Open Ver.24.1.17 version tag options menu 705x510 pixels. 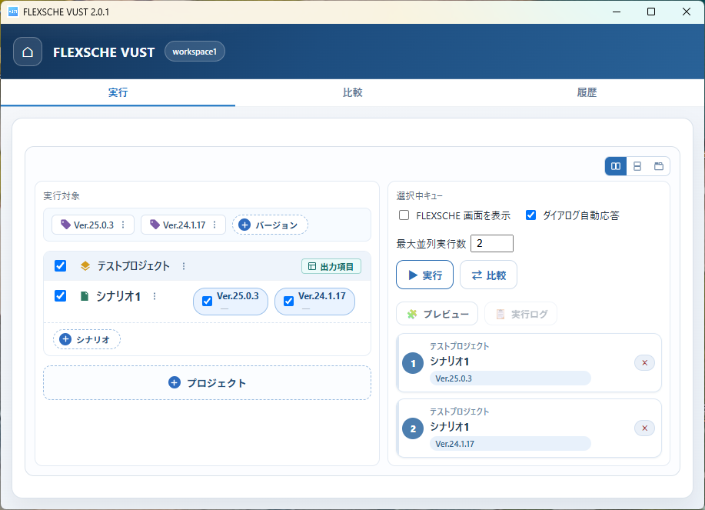(214, 225)
